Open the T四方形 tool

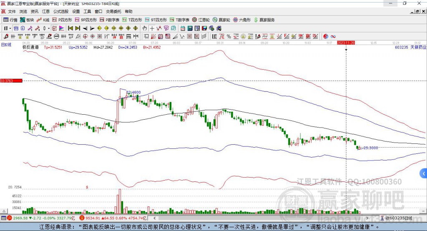(x=132, y=20)
